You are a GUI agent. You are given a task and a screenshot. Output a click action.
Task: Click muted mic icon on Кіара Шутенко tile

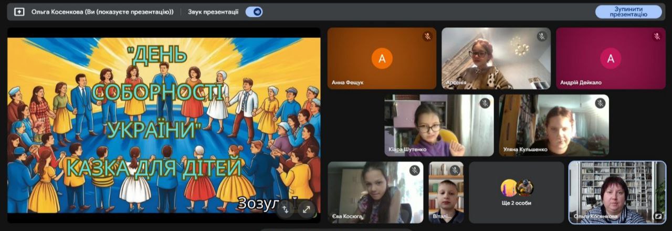485,103
